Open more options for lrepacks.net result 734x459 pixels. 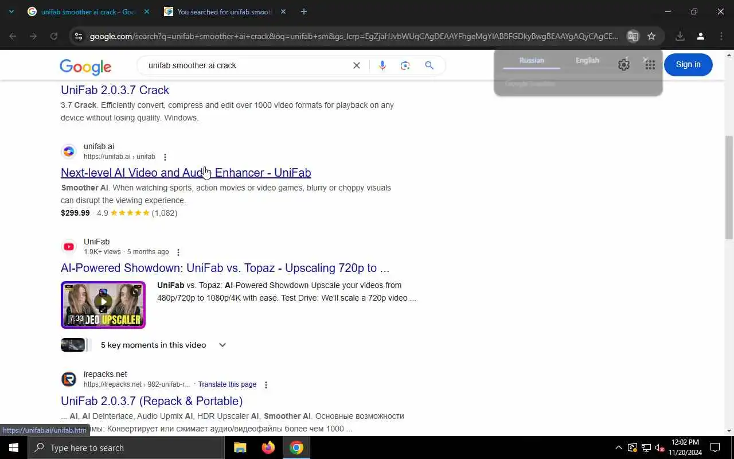click(266, 385)
